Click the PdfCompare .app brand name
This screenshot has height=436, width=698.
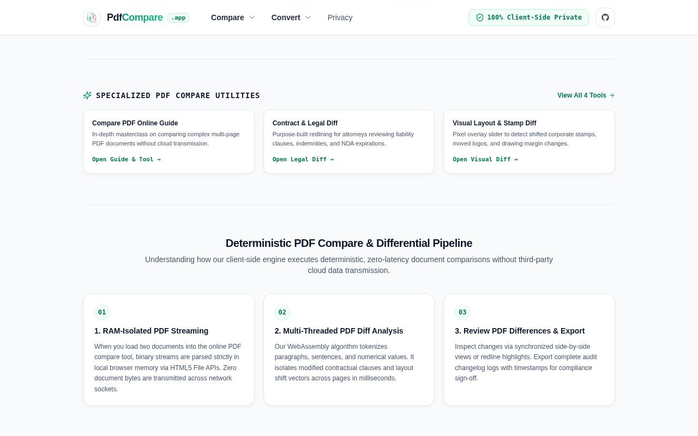click(148, 17)
